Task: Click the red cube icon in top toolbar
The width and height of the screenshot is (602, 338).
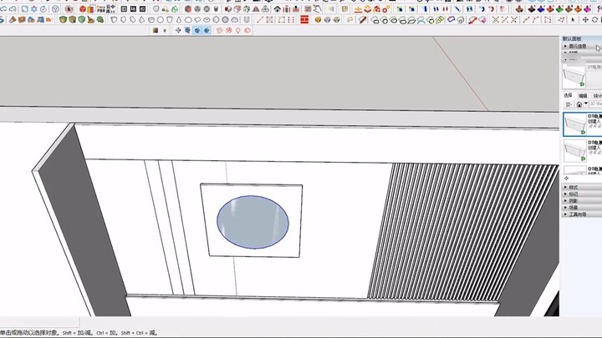Action: pyautogui.click(x=82, y=8)
